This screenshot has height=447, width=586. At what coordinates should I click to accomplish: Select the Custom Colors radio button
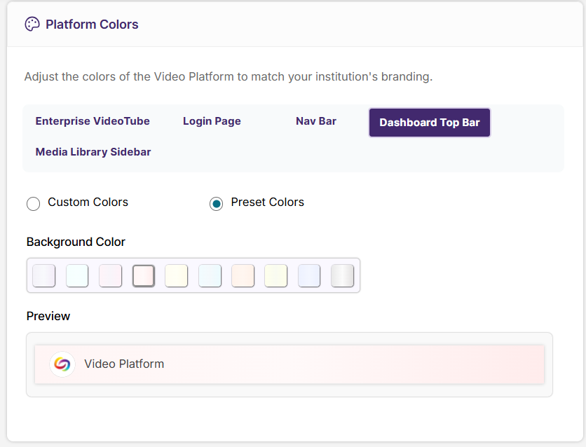pos(33,203)
